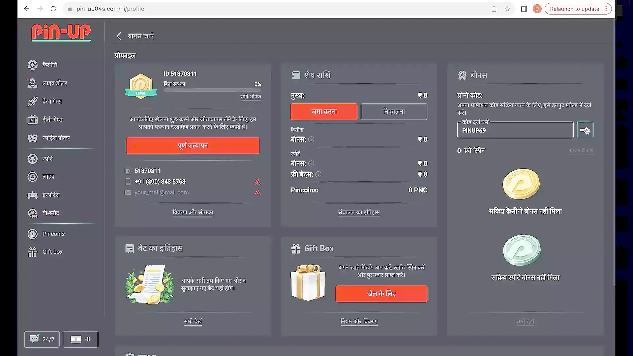Open transaction history link

tap(359, 212)
